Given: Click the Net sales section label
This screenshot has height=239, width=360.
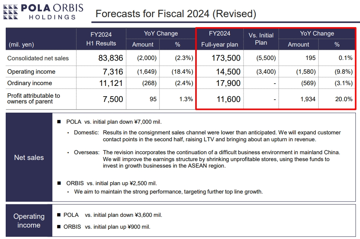Looking at the screenshot, I should [29, 158].
